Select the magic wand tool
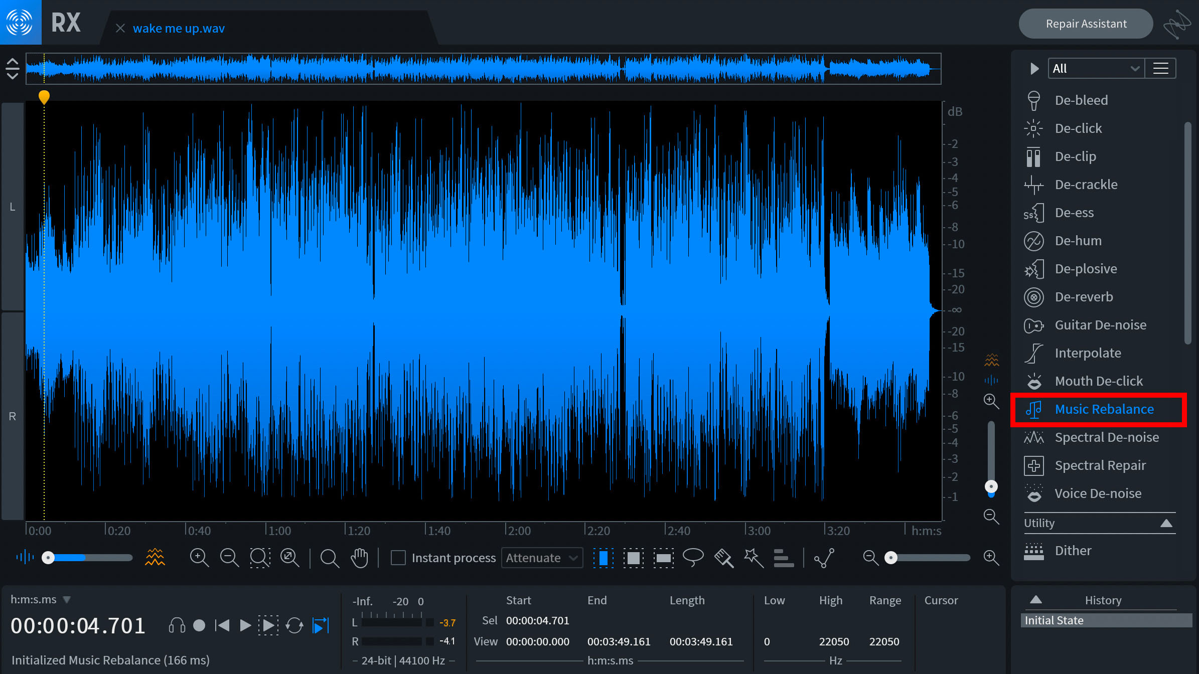 [x=754, y=558]
